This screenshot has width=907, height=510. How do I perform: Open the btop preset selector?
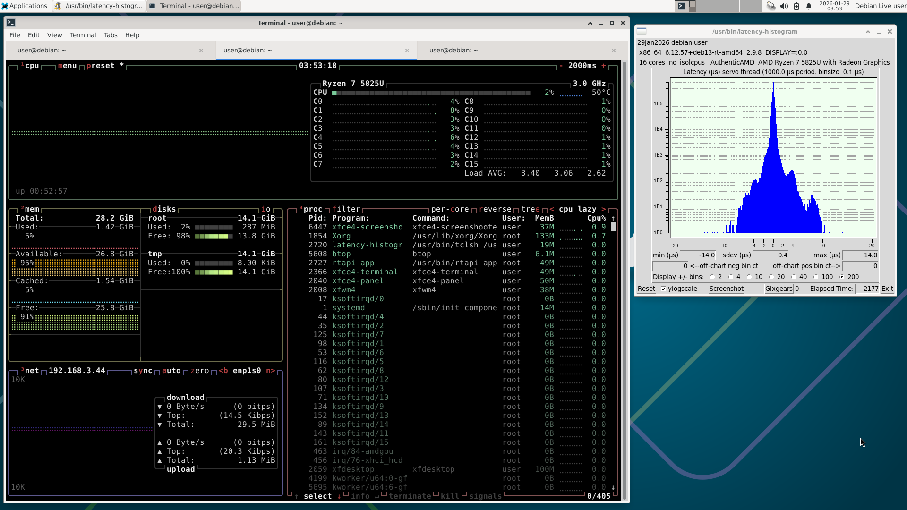100,66
